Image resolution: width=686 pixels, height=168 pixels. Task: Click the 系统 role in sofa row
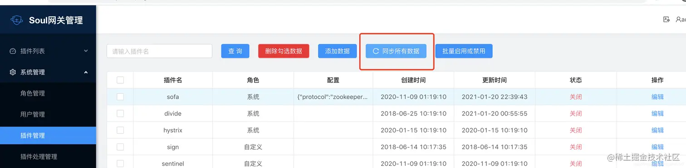[x=253, y=97]
